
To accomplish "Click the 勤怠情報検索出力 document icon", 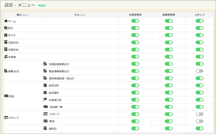I will [45, 71].
